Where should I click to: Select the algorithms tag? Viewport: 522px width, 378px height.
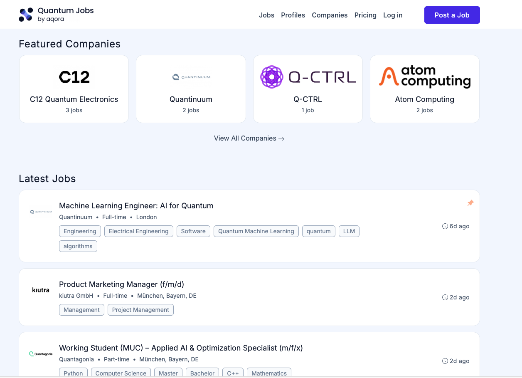(78, 246)
